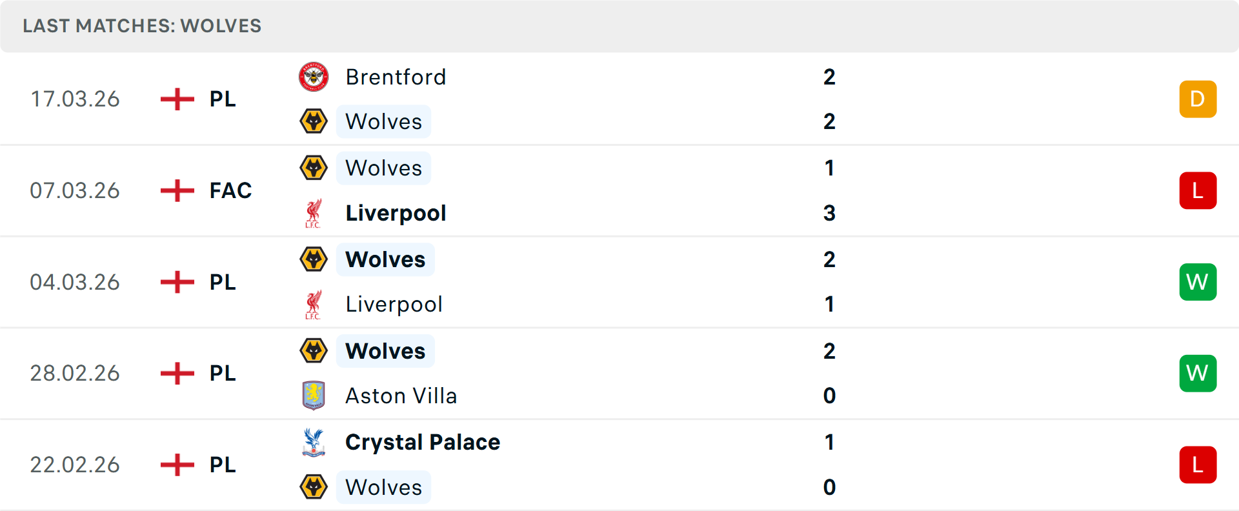Click the red L indicator for the Liverpool loss

click(x=1198, y=190)
